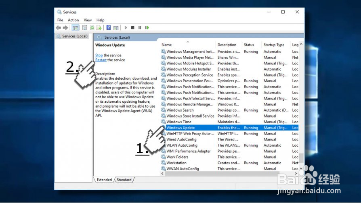Select the WLAN AutoConfig service
Image resolution: width=361 pixels, height=203 pixels.
(229, 145)
